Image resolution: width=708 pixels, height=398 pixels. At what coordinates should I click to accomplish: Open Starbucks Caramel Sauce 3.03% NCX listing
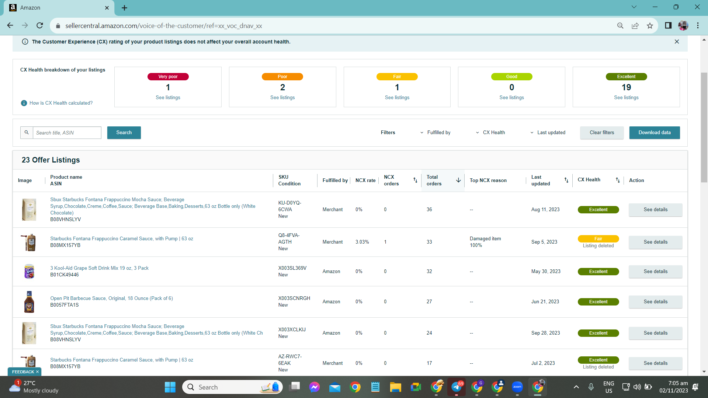[121, 238]
